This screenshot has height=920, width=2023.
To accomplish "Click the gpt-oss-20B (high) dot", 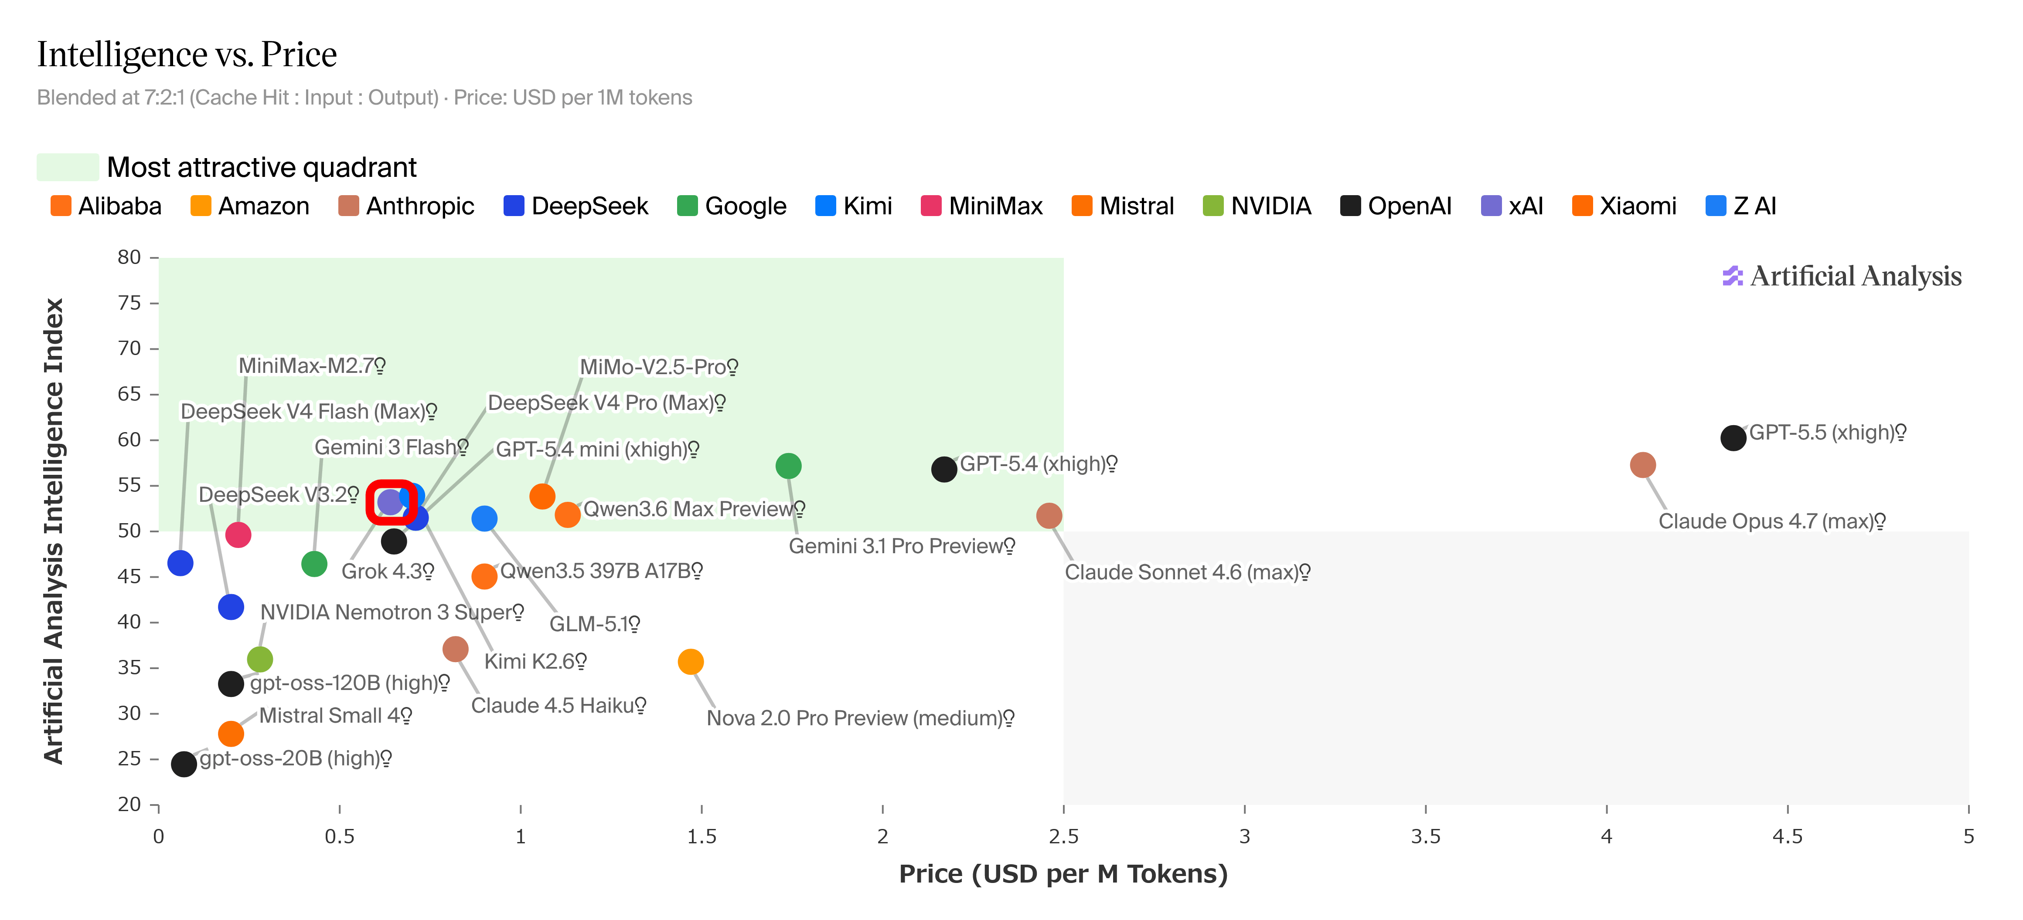I will pyautogui.click(x=184, y=764).
